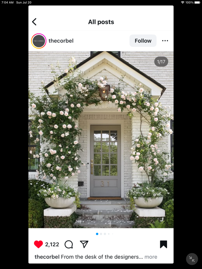Go back using the left chevron arrow

(34, 22)
